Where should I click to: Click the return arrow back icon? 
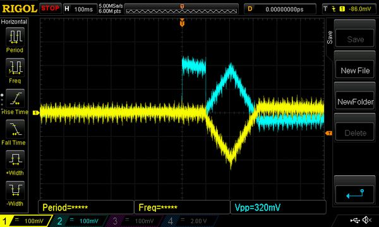coord(355,194)
